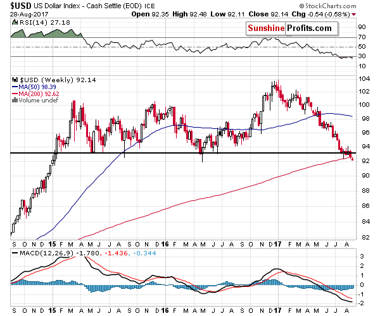Click the 92 price axis label
The height and width of the screenshot is (316, 380).
[x=365, y=161]
